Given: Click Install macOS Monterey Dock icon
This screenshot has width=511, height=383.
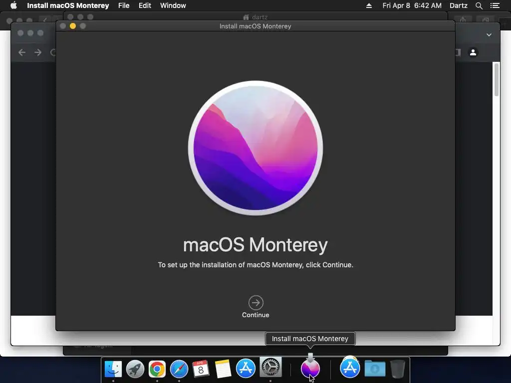Looking at the screenshot, I should click(x=310, y=368).
